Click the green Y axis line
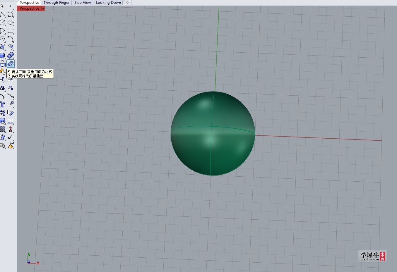 217,48
